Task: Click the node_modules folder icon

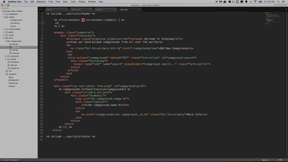Action: click(7, 29)
